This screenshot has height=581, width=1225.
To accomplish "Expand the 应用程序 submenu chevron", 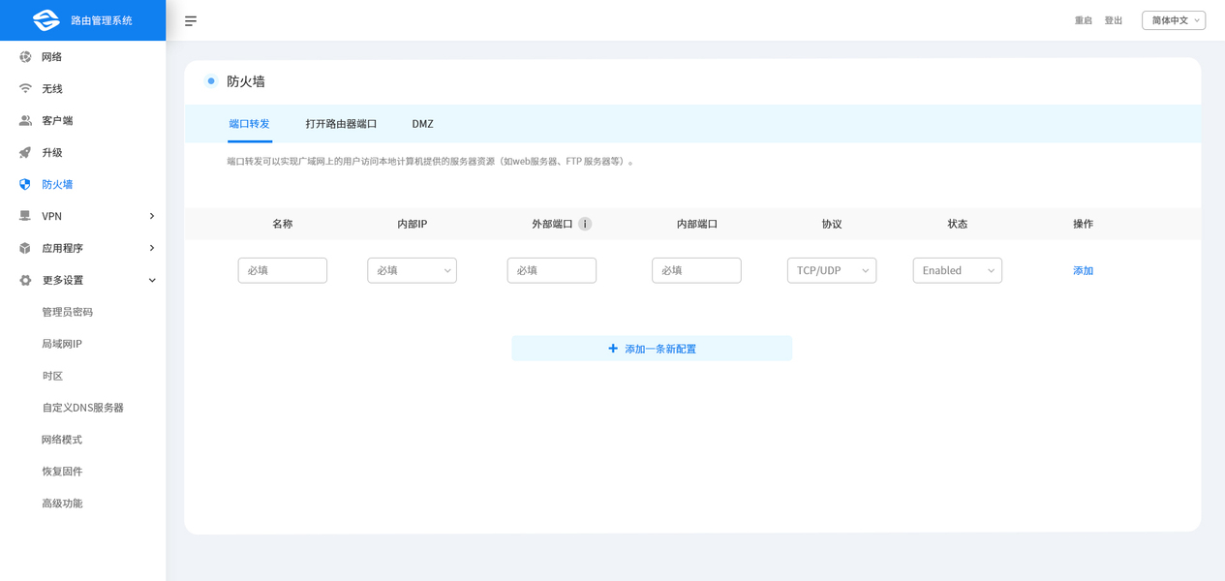I will click(x=152, y=248).
